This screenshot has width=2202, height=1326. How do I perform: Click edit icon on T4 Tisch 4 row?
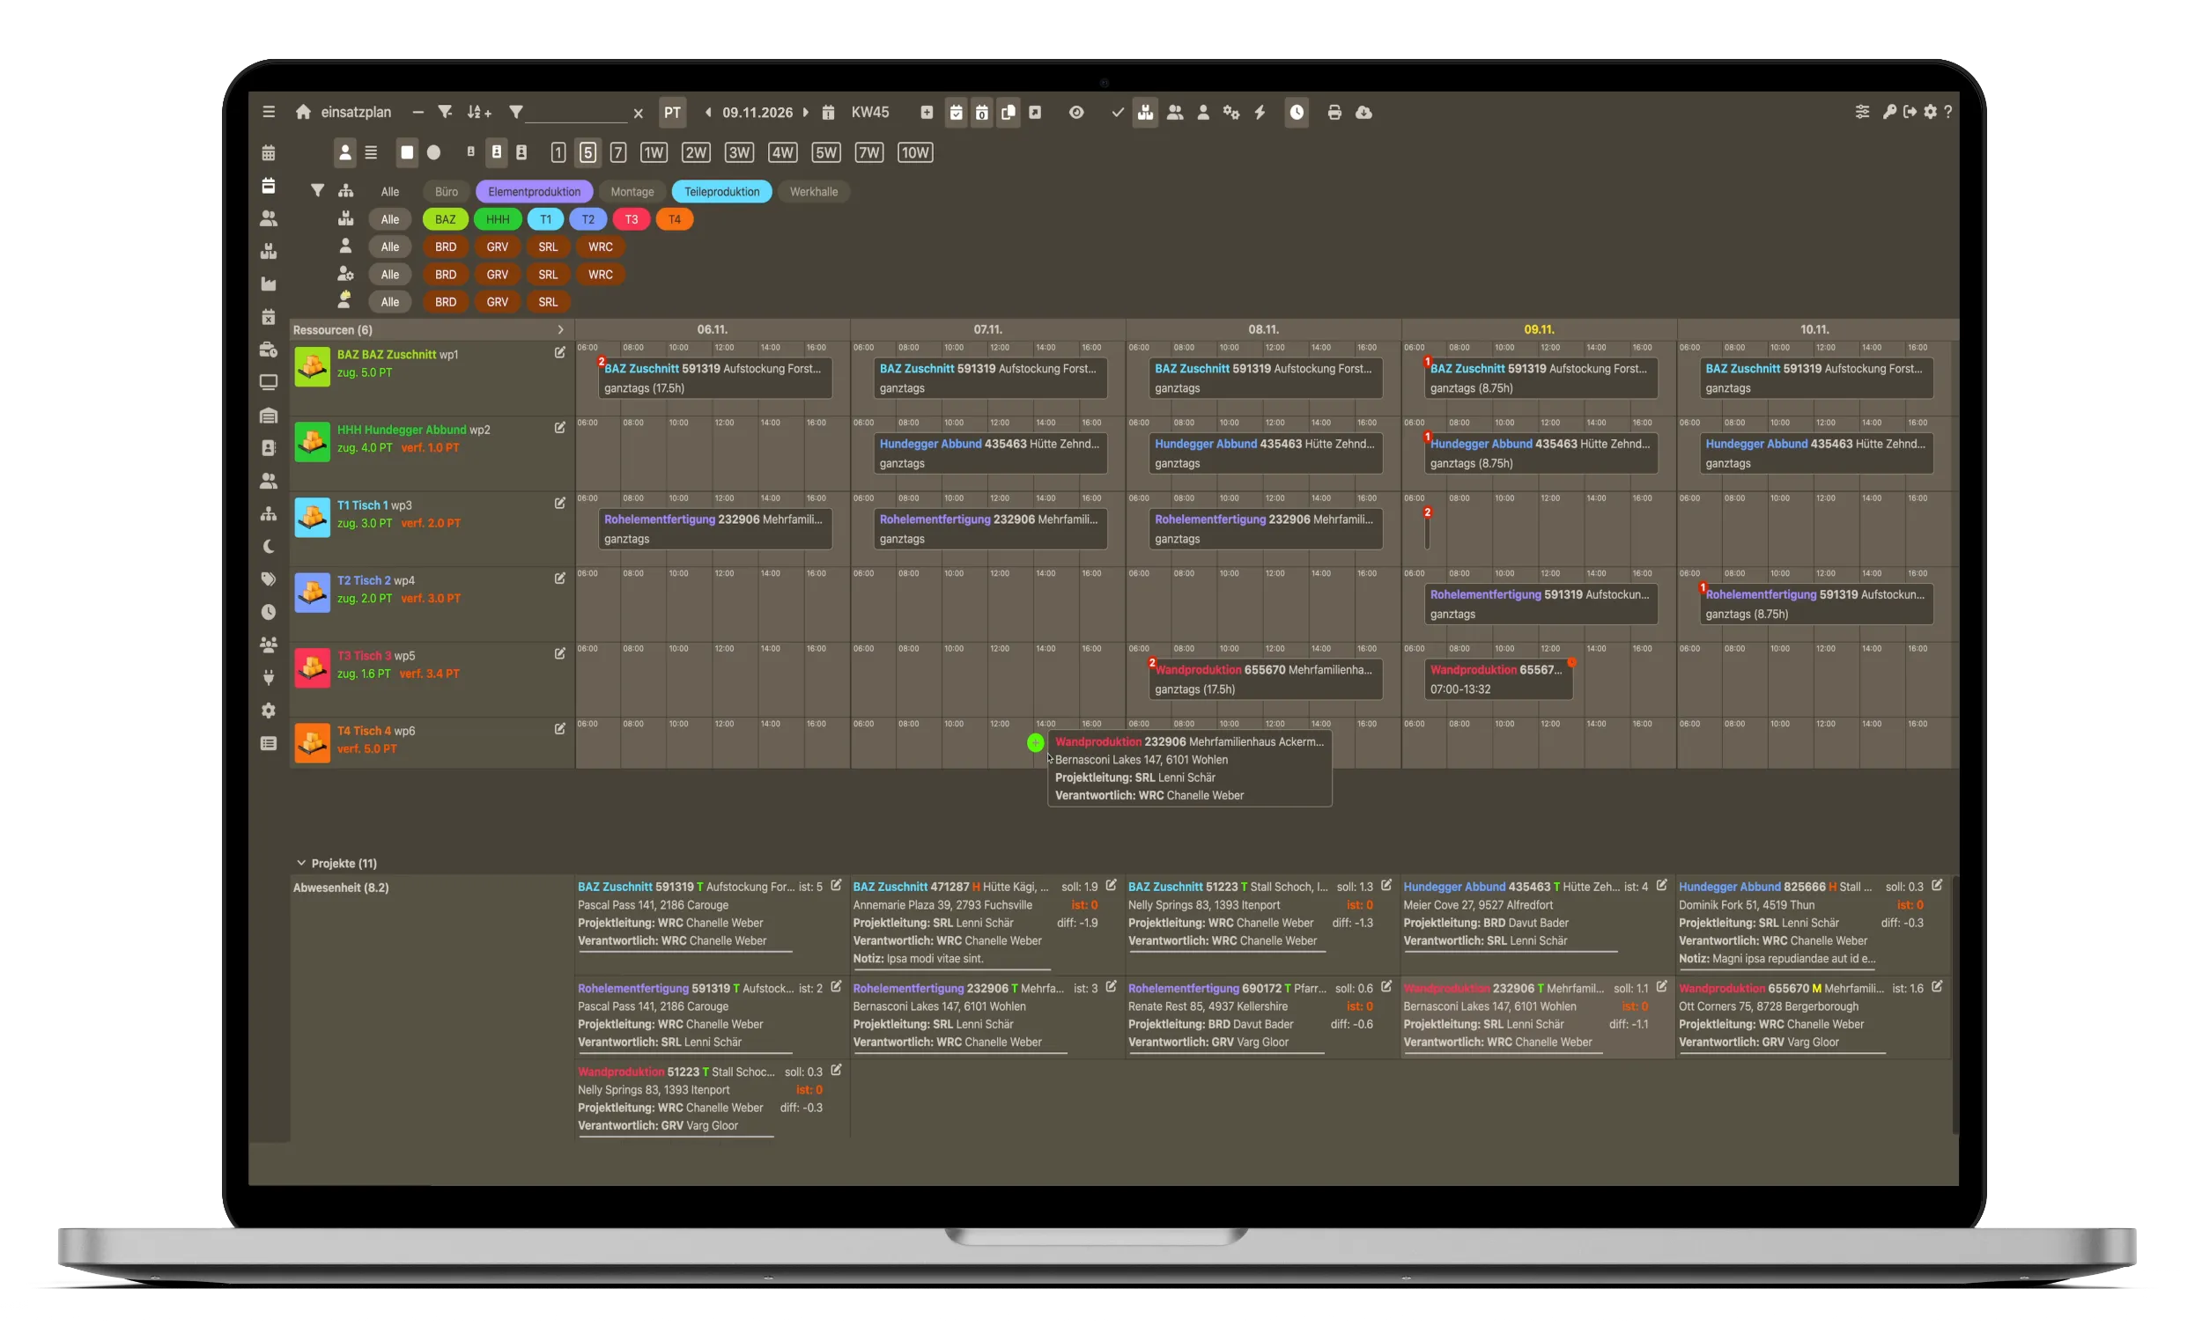[559, 729]
